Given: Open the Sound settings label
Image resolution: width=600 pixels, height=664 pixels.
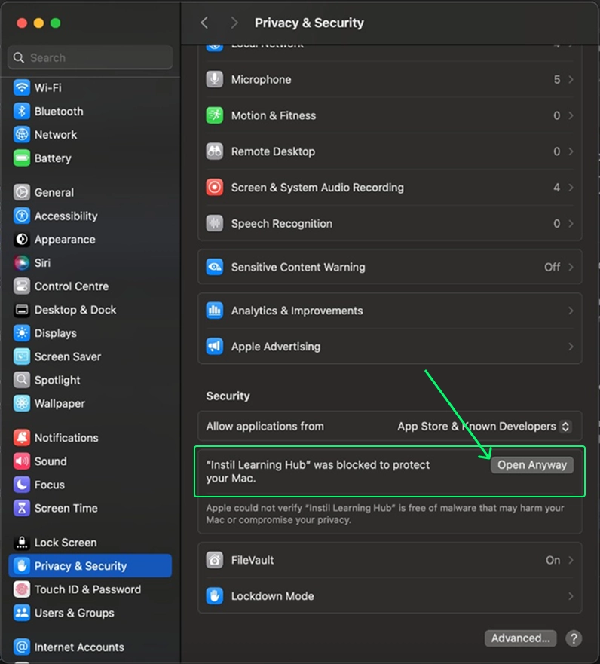Looking at the screenshot, I should pos(51,461).
